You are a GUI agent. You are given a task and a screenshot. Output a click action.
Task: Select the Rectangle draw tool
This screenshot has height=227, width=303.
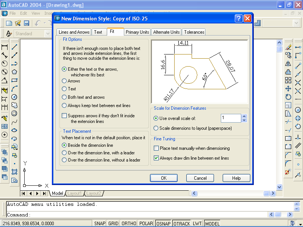point(14,80)
